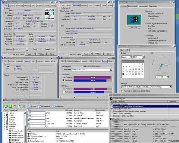Image resolution: width=179 pixels, height=143 pixels.
Task: Click Report categories header icon
Action: pos(112,99)
